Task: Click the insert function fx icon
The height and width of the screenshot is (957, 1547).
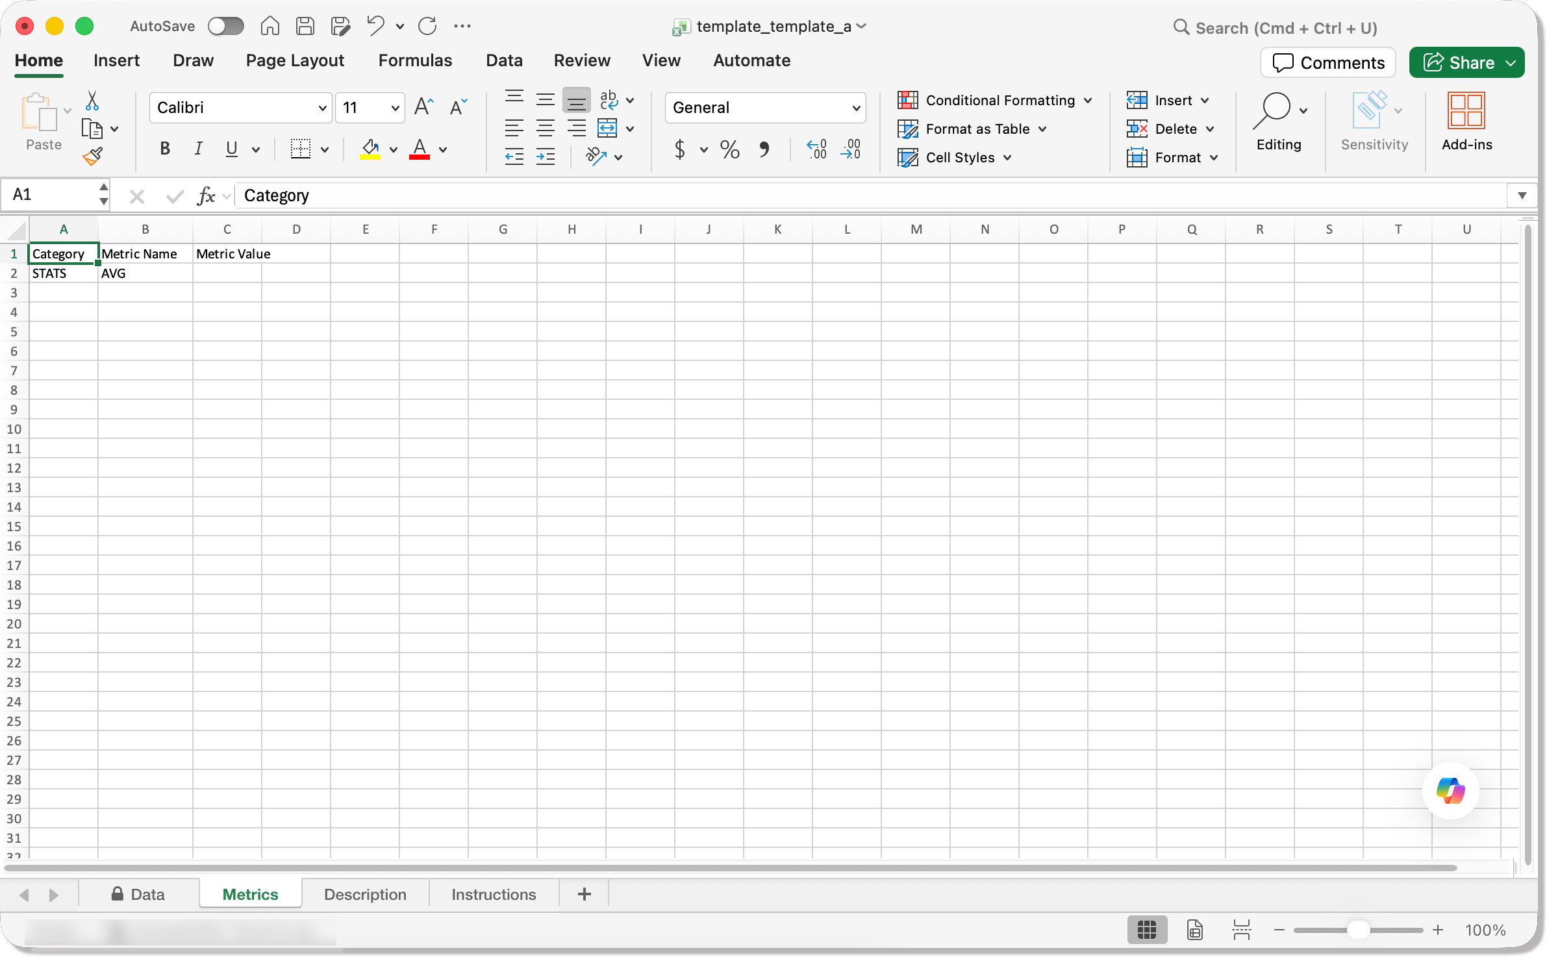Action: [206, 195]
